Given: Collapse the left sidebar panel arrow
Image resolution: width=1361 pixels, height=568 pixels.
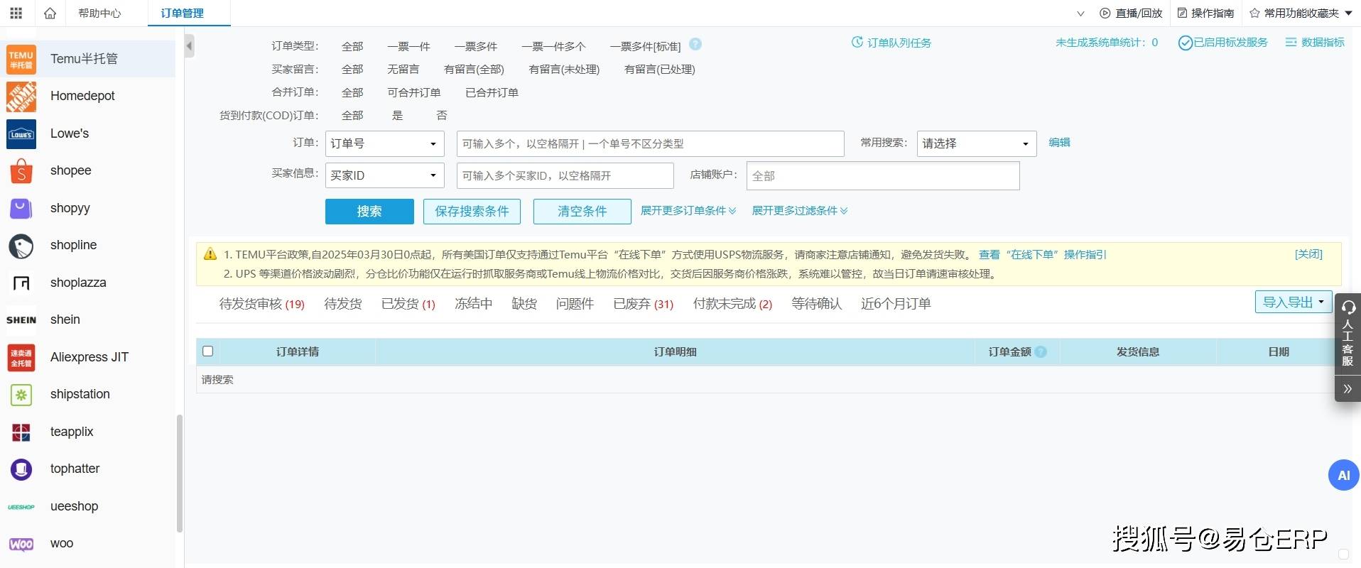Looking at the screenshot, I should click(x=189, y=46).
